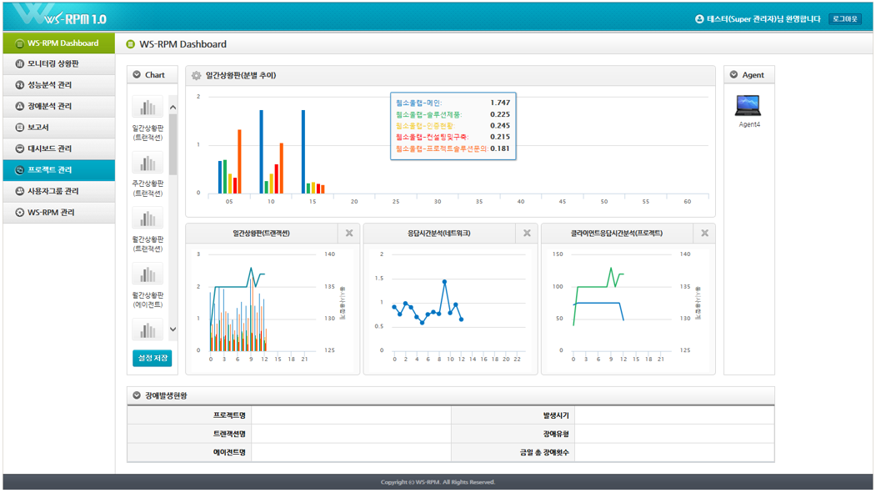Select the 월간상황판(에이전트) chart icon
876x493 pixels.
pyautogui.click(x=148, y=274)
